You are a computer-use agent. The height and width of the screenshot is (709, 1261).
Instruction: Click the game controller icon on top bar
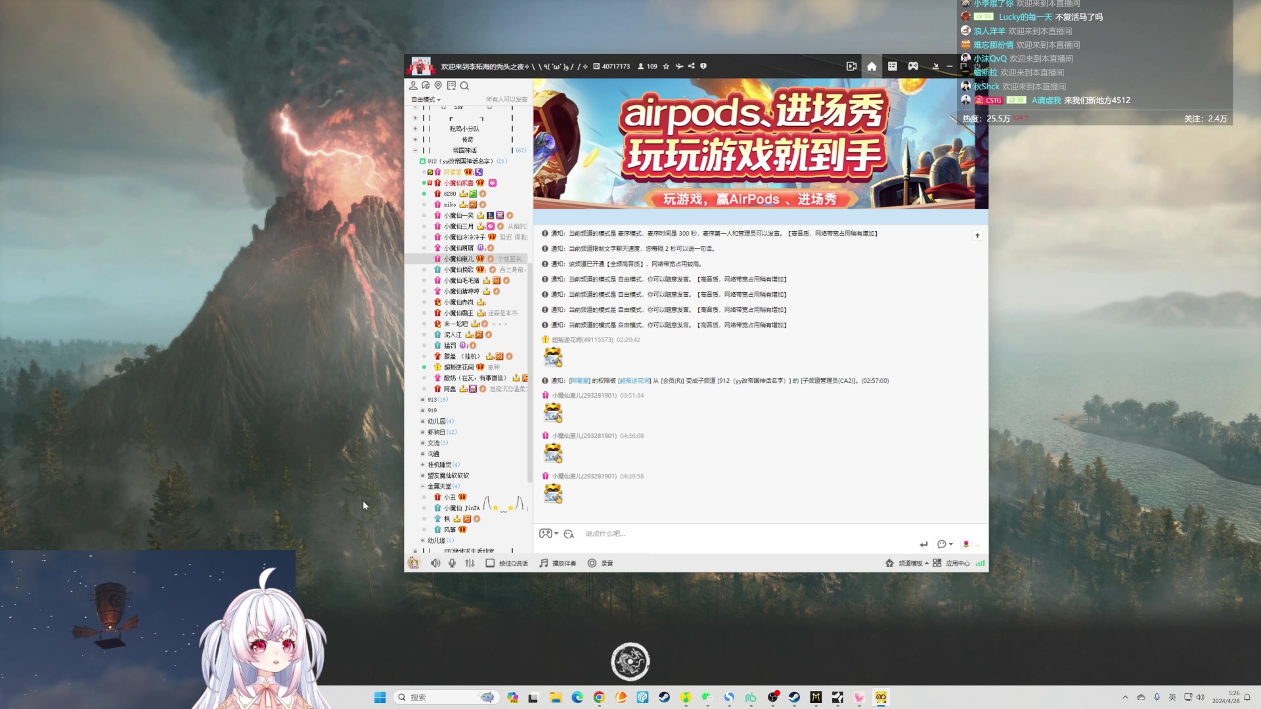[x=913, y=66]
